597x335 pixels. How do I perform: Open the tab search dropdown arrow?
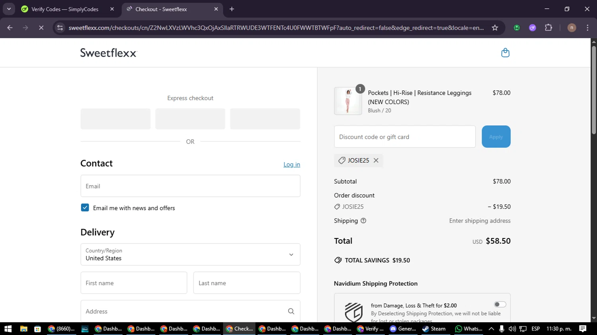[9, 9]
